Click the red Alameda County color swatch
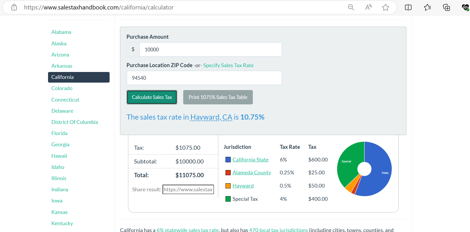 point(228,173)
